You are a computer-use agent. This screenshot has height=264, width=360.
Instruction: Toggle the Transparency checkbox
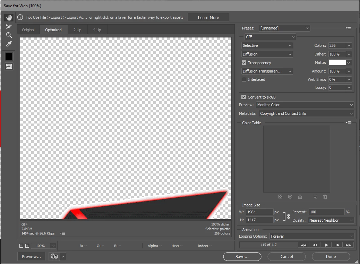coord(244,63)
